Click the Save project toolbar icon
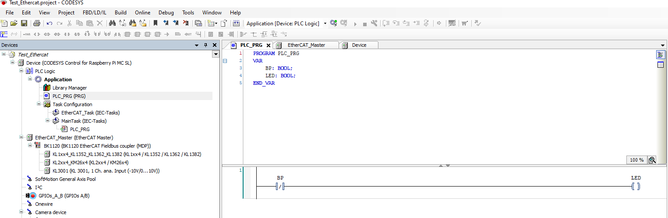Viewport: 668px width, 218px height. point(24,23)
